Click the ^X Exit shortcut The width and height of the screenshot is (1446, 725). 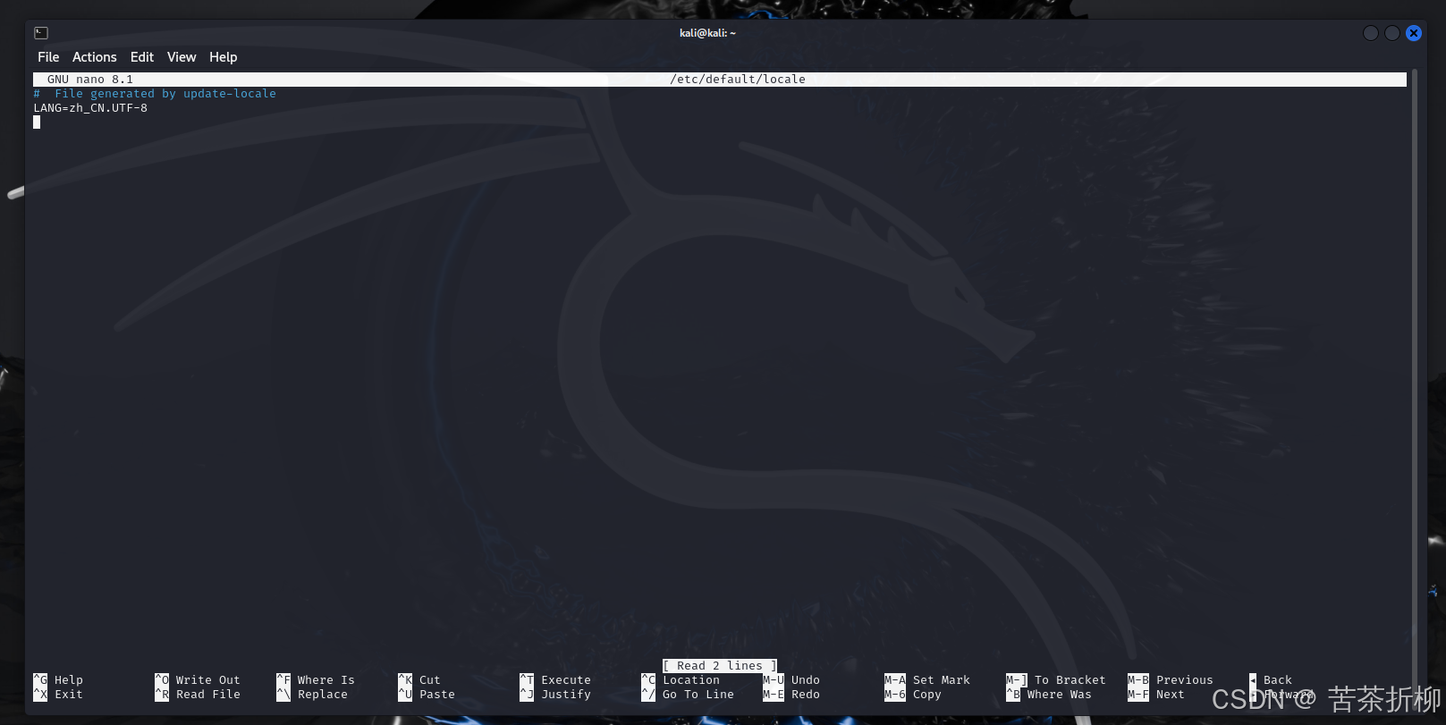click(58, 695)
